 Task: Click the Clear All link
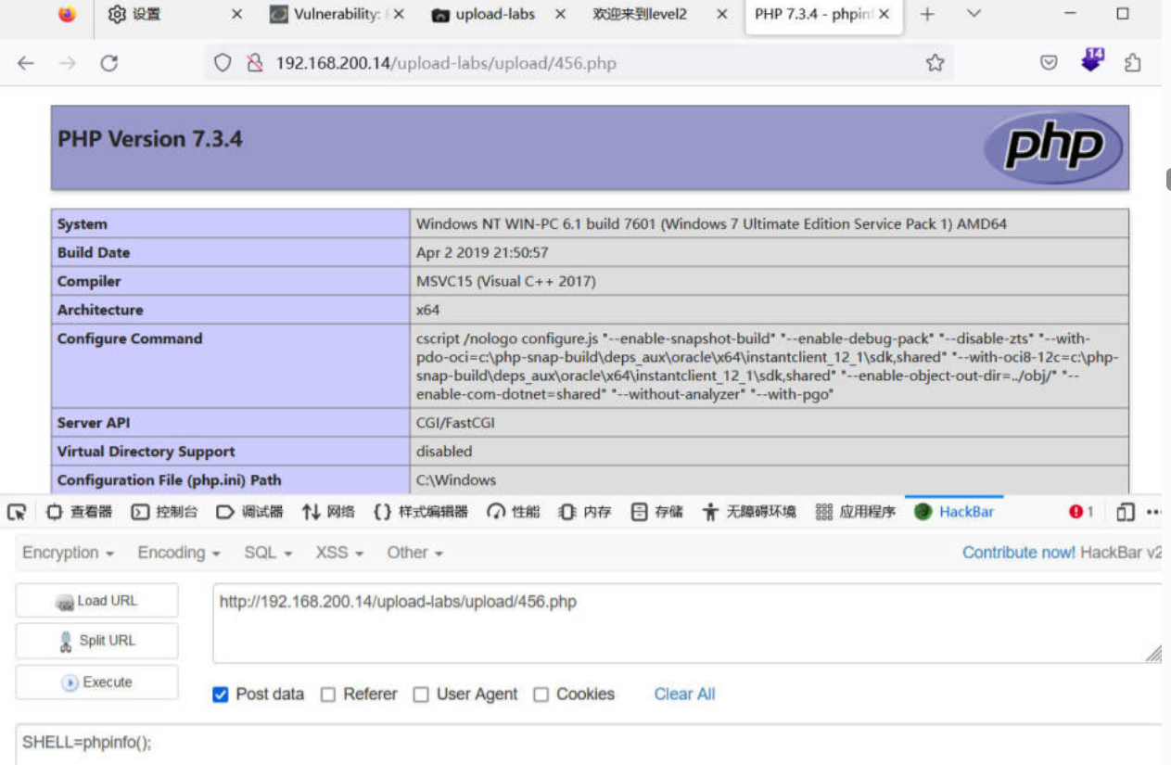(684, 695)
